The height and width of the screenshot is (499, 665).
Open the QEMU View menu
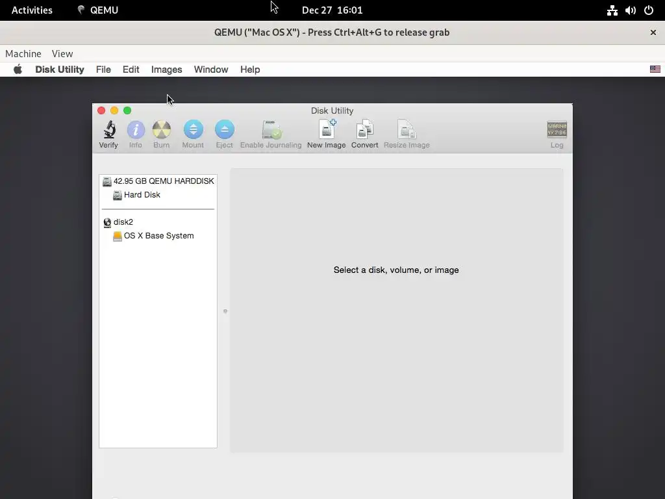coord(62,53)
